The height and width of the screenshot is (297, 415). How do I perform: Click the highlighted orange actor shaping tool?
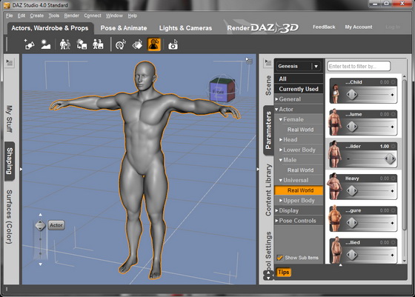click(154, 44)
